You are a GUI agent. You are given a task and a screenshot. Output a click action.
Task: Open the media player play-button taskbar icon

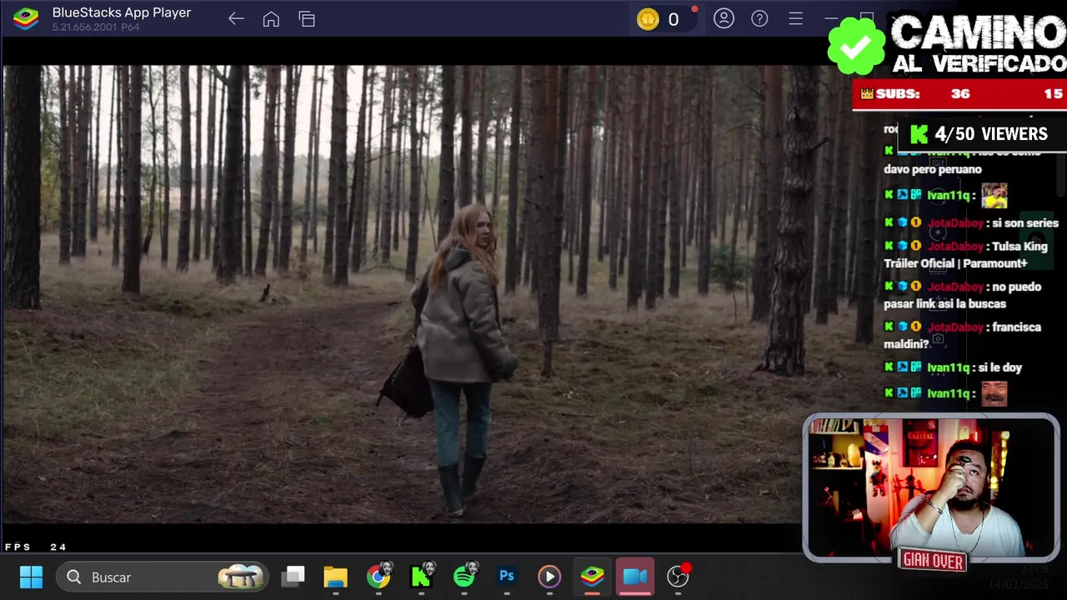[549, 577]
